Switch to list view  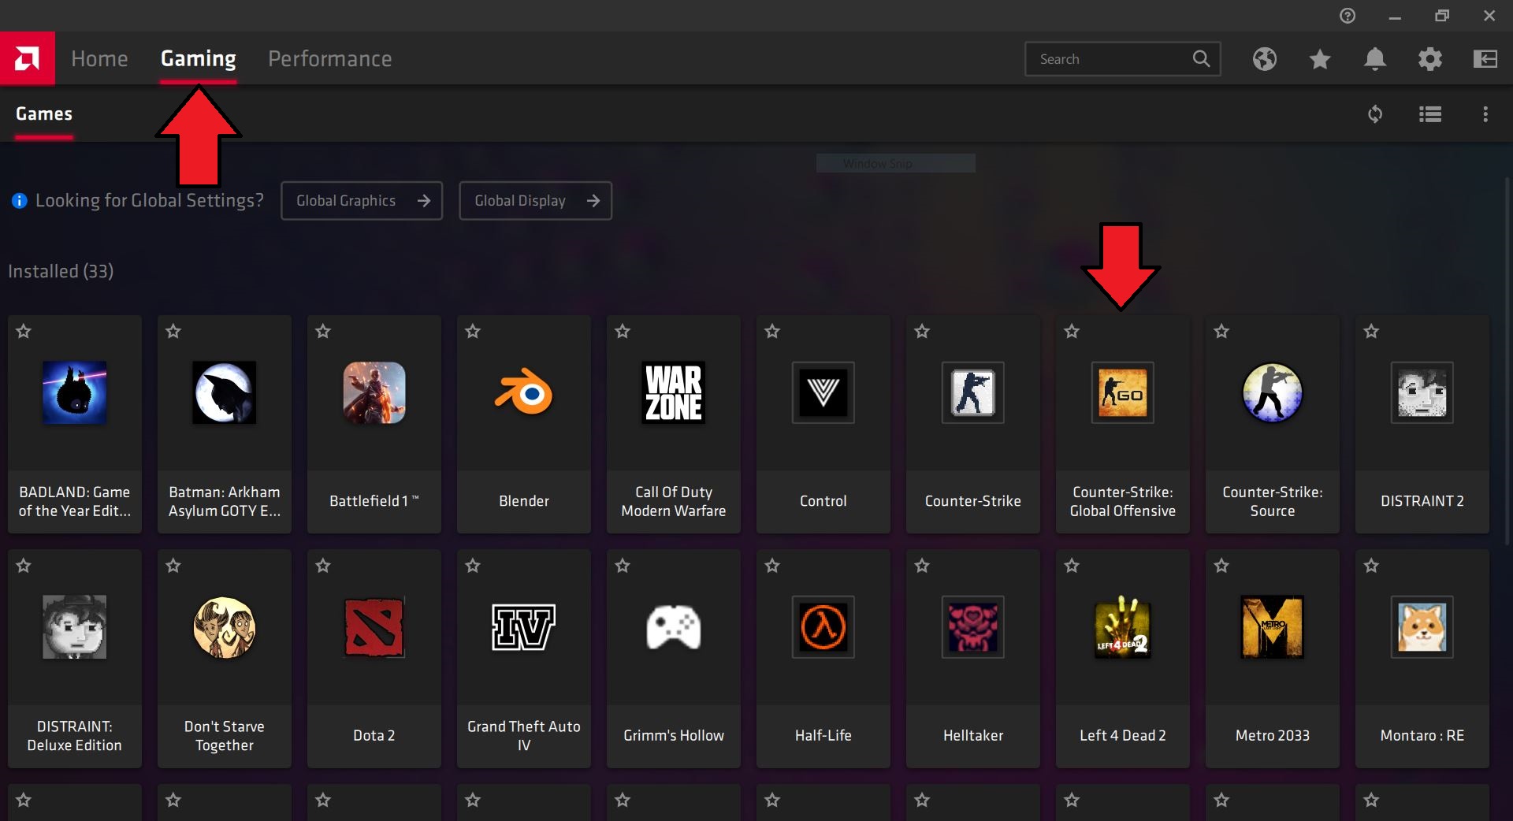pyautogui.click(x=1430, y=114)
